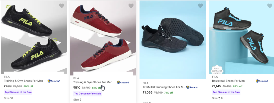Open Basketball Shoes For Men title link
The image size is (274, 103).
[x=228, y=81]
